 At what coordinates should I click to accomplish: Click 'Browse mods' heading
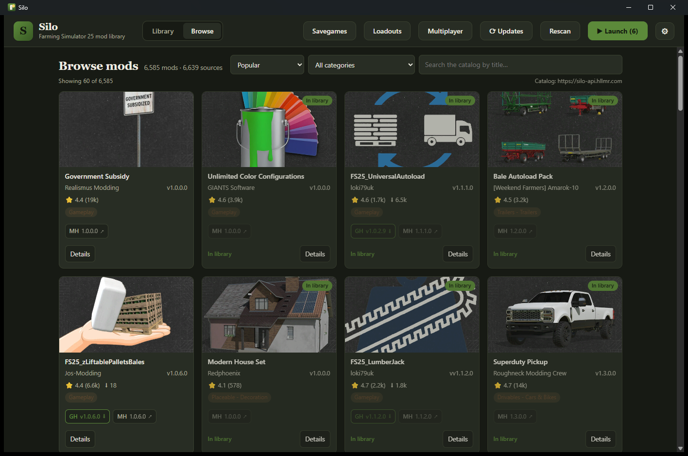98,66
